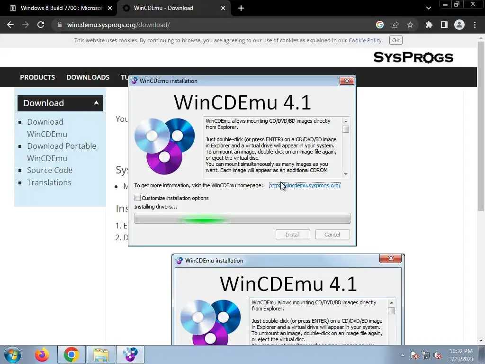Screen dimensions: 485x364
Task: Open the tab search dropdown arrow
Action: [428, 8]
